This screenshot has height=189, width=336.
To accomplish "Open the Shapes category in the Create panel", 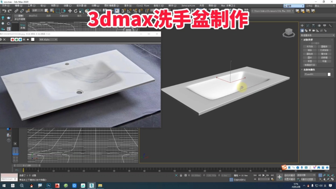I will (x=306, y=31).
